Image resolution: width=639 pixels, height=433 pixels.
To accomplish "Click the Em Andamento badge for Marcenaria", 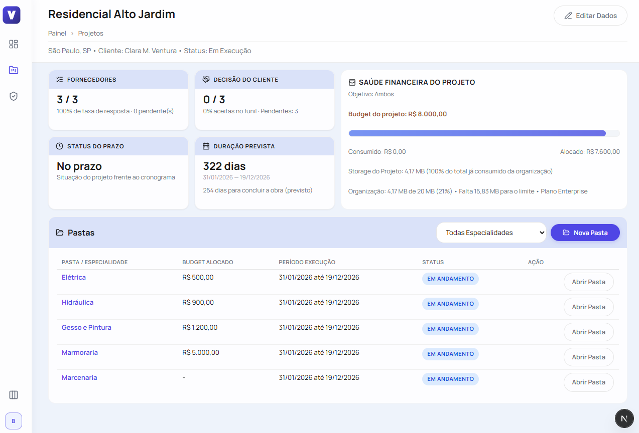I will tap(450, 379).
